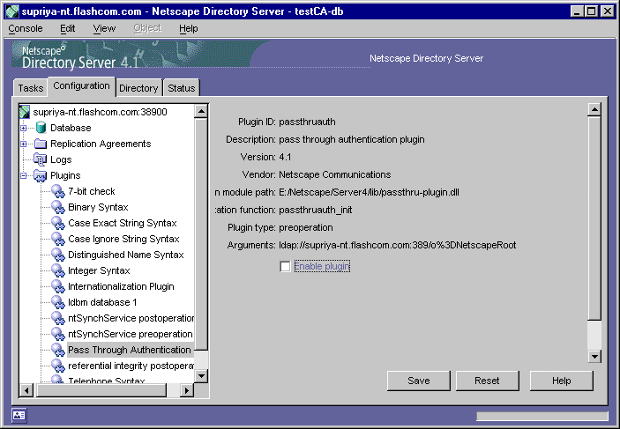Viewport: 620px width, 429px height.
Task: Click the Replication Agreements folder icon
Action: click(41, 144)
